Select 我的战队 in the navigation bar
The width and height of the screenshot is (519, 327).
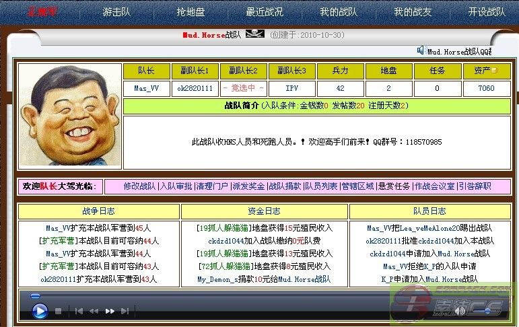pyautogui.click(x=338, y=12)
